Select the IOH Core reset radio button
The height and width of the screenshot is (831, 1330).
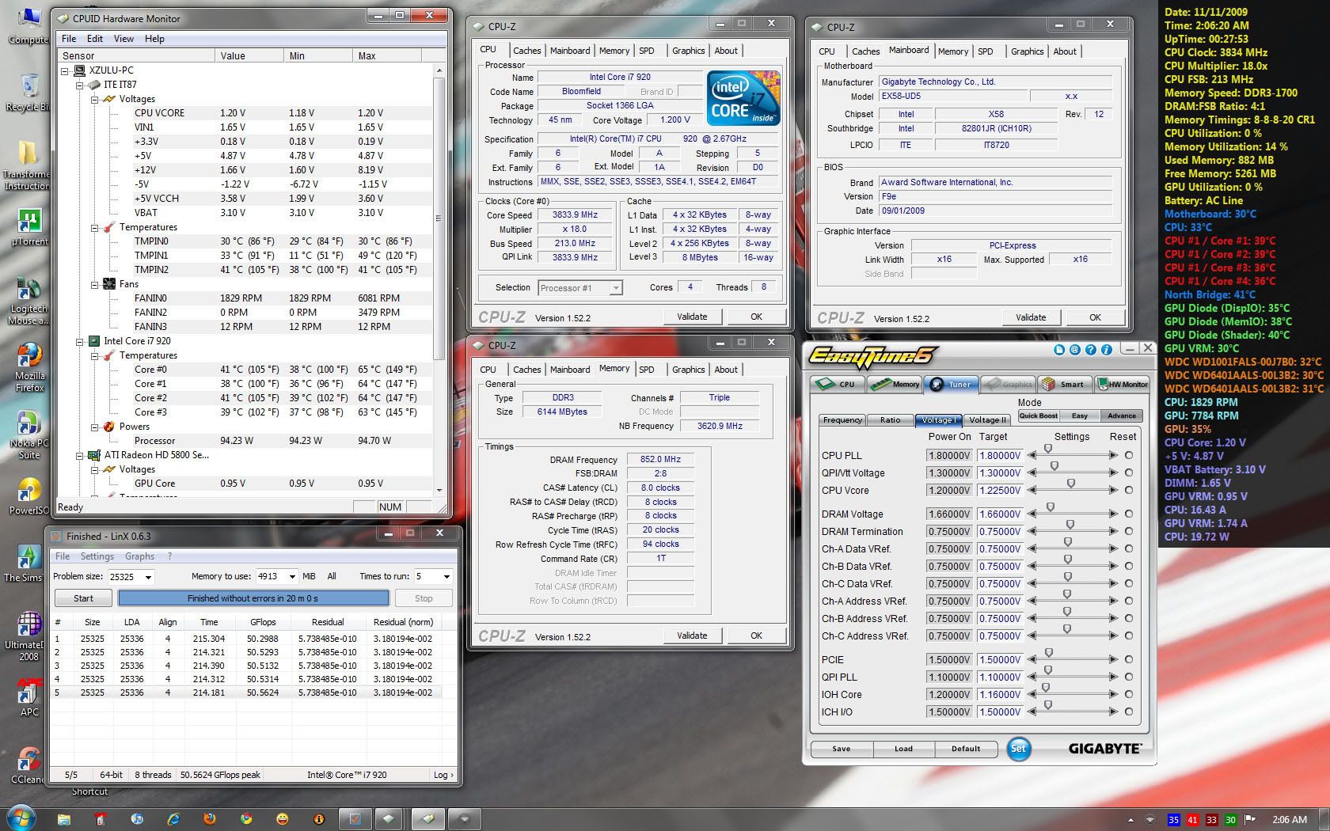[x=1128, y=694]
